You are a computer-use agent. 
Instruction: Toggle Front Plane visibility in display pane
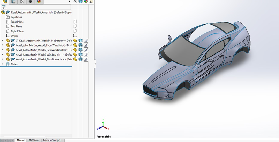pos(75,22)
